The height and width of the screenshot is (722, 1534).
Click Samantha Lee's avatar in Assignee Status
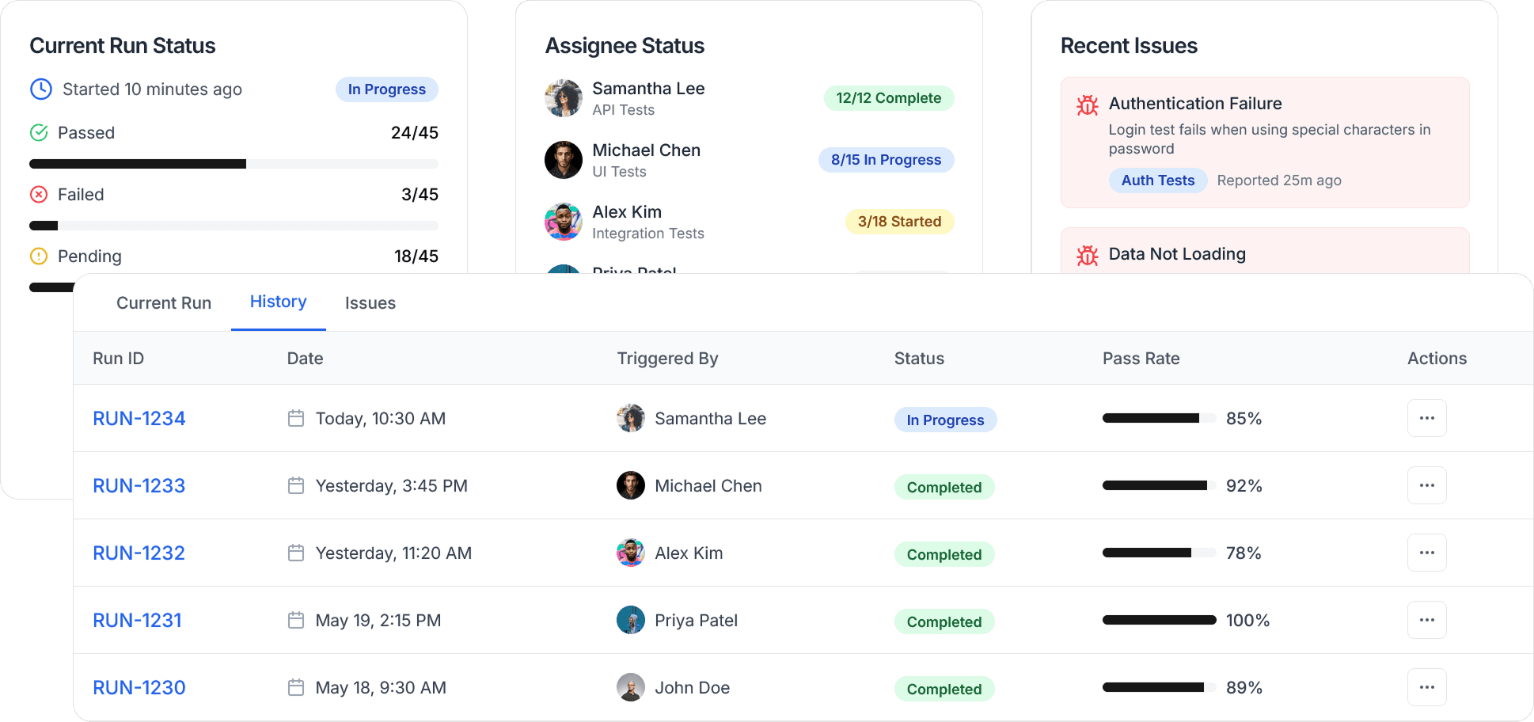[x=563, y=97]
